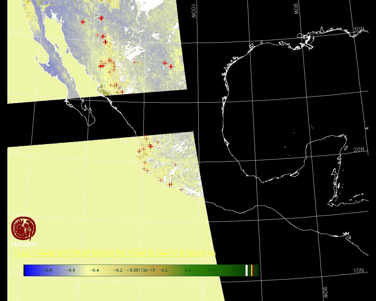Click the red stripe at the color bar end

[252, 270]
